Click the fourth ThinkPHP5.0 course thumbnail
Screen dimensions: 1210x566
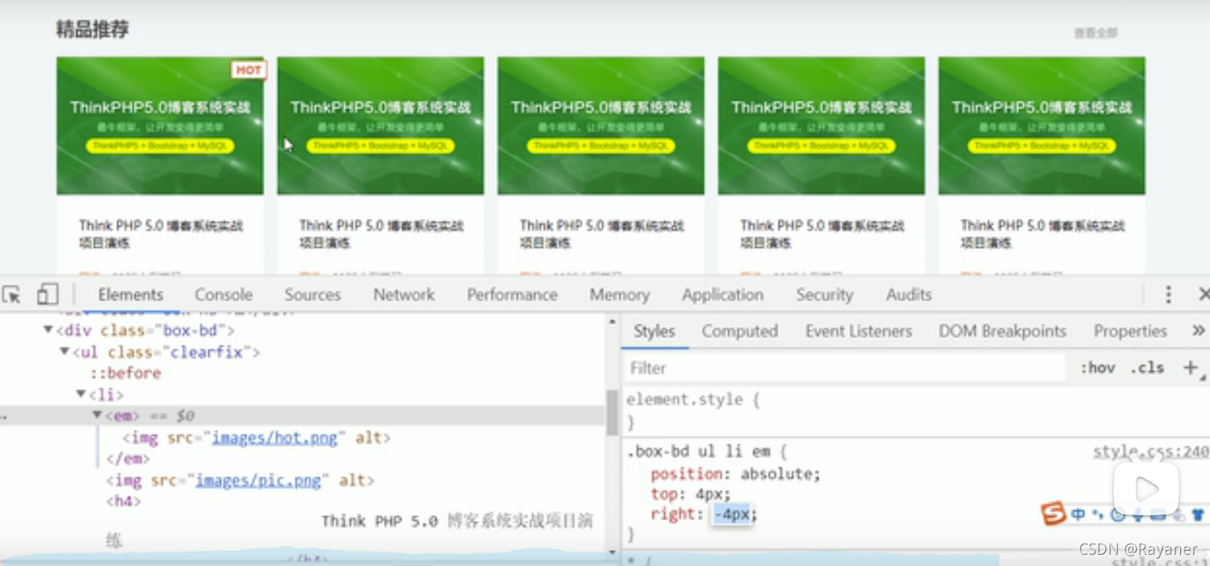(821, 126)
